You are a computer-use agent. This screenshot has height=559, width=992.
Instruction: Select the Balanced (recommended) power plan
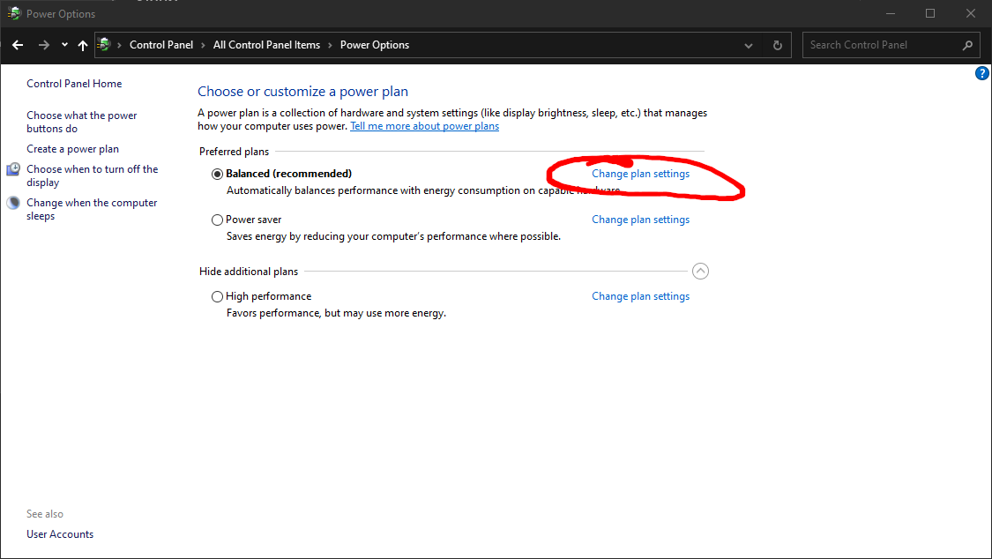(x=218, y=175)
